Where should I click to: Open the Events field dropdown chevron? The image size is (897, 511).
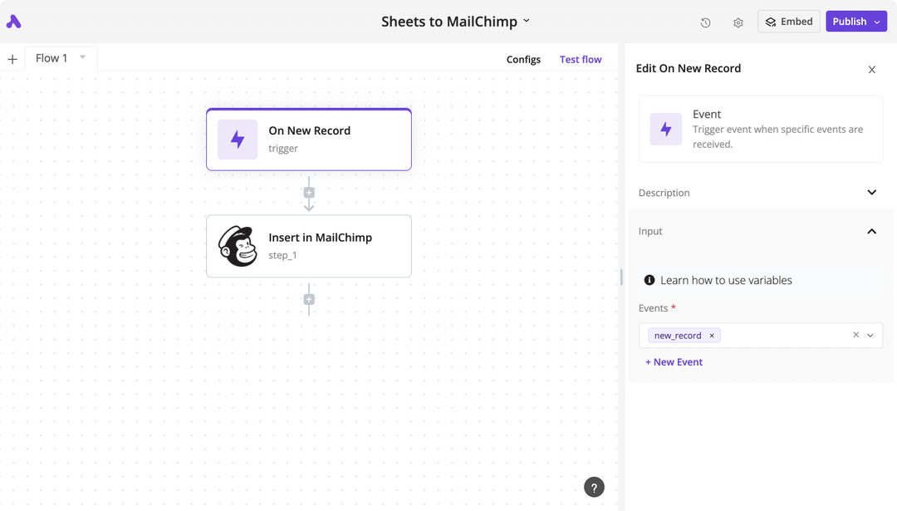pos(870,335)
